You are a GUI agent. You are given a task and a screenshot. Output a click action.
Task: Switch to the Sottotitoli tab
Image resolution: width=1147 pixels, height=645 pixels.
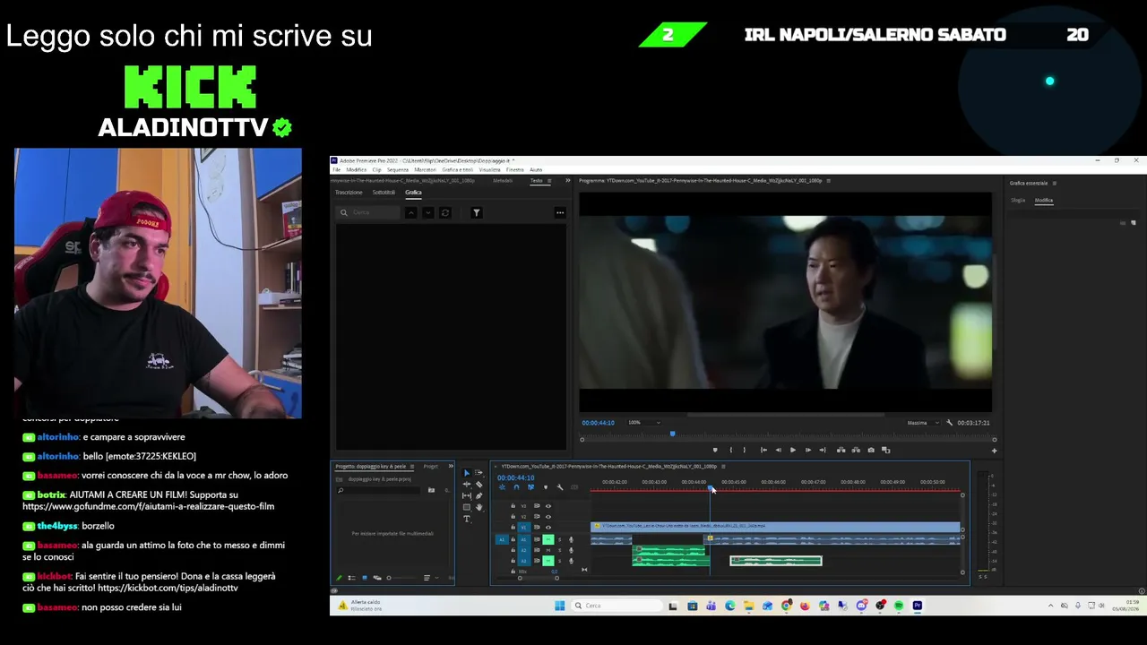tap(384, 193)
